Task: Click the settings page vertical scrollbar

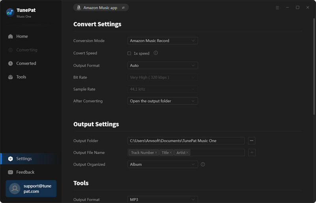Action: 314,66
